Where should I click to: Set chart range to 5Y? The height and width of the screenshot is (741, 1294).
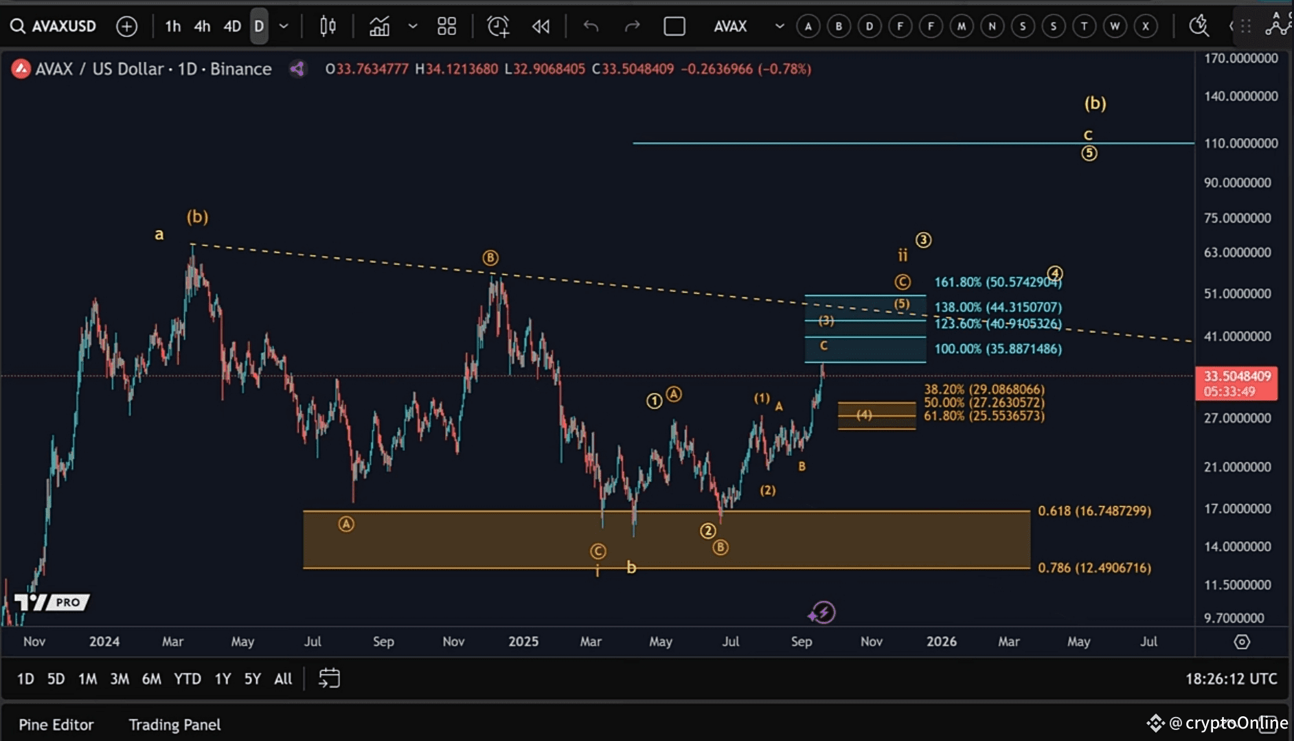click(253, 679)
